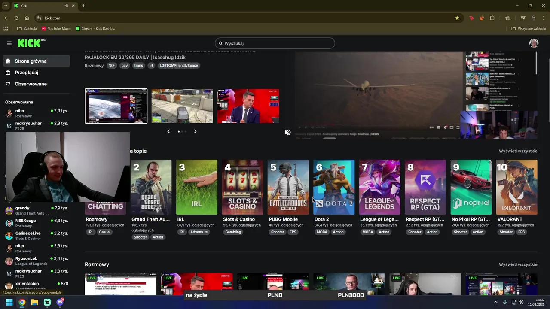Select the Grand Theft Auto category card
The image size is (550, 309).
[x=151, y=187]
